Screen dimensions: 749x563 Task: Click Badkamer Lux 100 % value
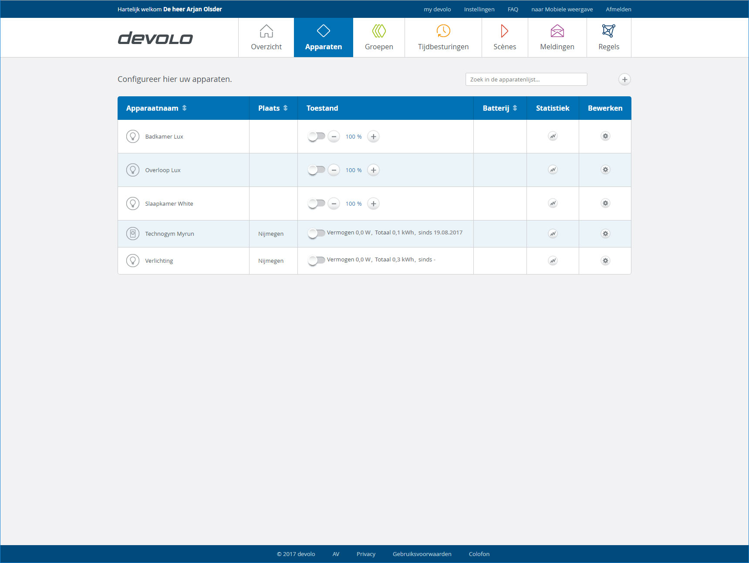[354, 136]
